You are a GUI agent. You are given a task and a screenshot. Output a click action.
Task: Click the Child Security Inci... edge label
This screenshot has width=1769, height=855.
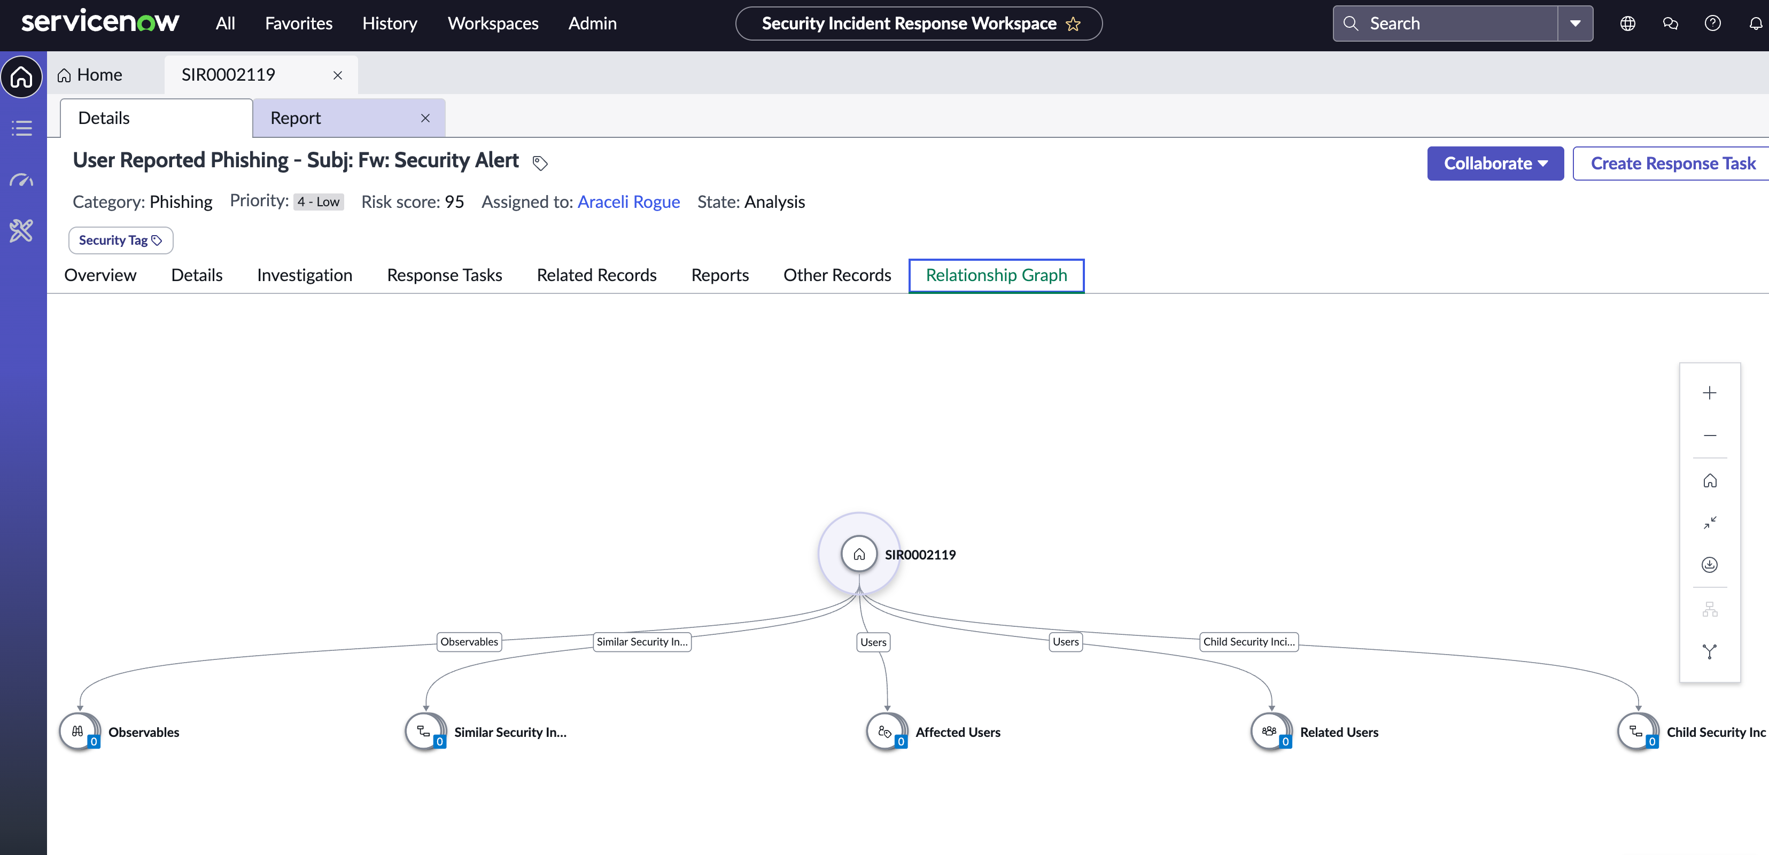pos(1249,641)
